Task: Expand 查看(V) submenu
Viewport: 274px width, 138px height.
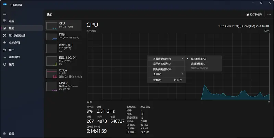Action: click(x=166, y=74)
